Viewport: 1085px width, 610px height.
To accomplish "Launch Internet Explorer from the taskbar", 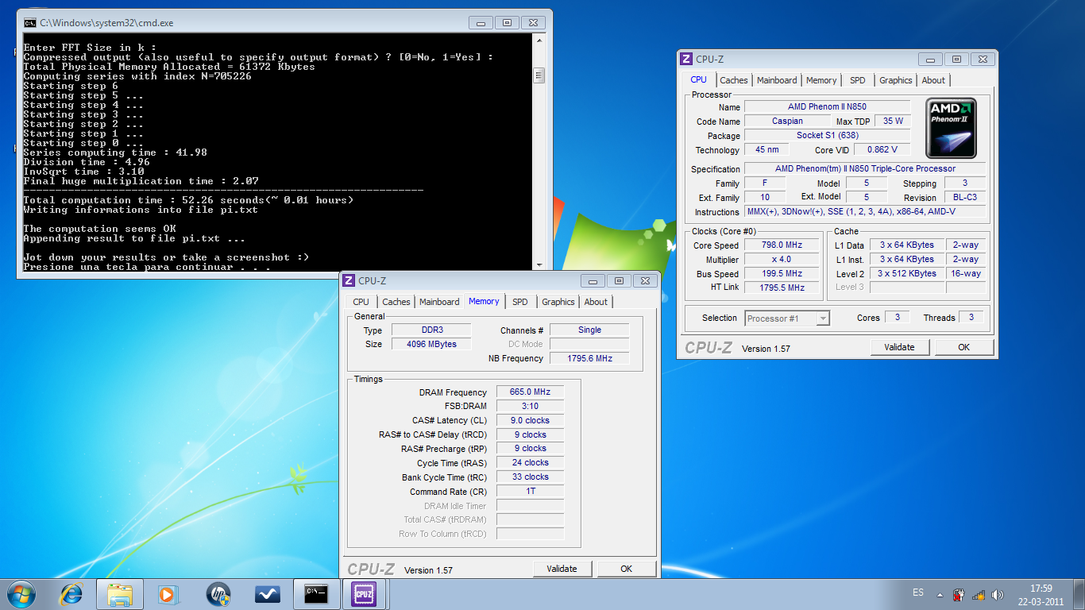I will pyautogui.click(x=71, y=593).
